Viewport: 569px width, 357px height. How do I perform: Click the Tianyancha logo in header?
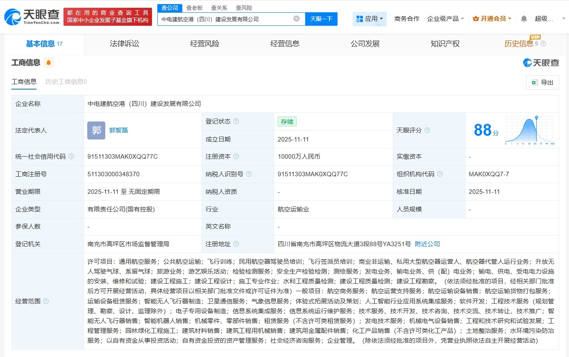click(x=32, y=17)
